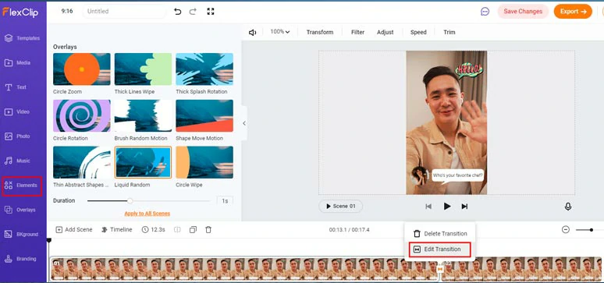
Task: Open the Templates sidebar panel
Action: click(x=23, y=38)
